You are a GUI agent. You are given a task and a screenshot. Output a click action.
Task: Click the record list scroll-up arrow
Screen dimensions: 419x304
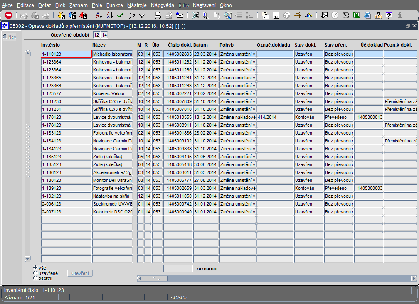click(27, 53)
